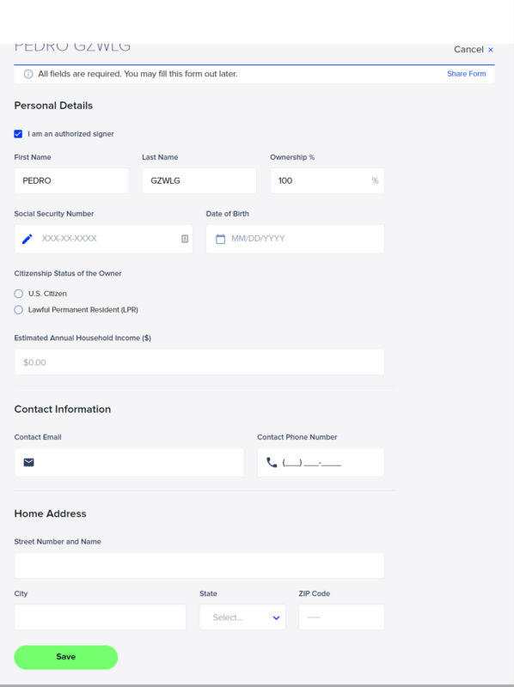514x687 pixels.
Task: Open the State dropdown selector
Action: coord(242,617)
